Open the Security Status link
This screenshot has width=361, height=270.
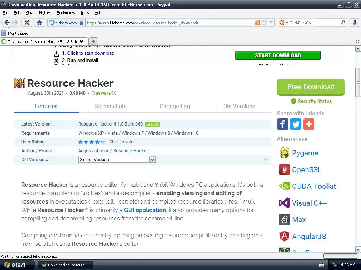311,101
